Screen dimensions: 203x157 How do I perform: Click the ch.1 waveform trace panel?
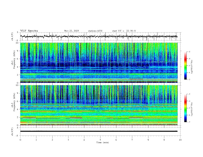(100, 36)
